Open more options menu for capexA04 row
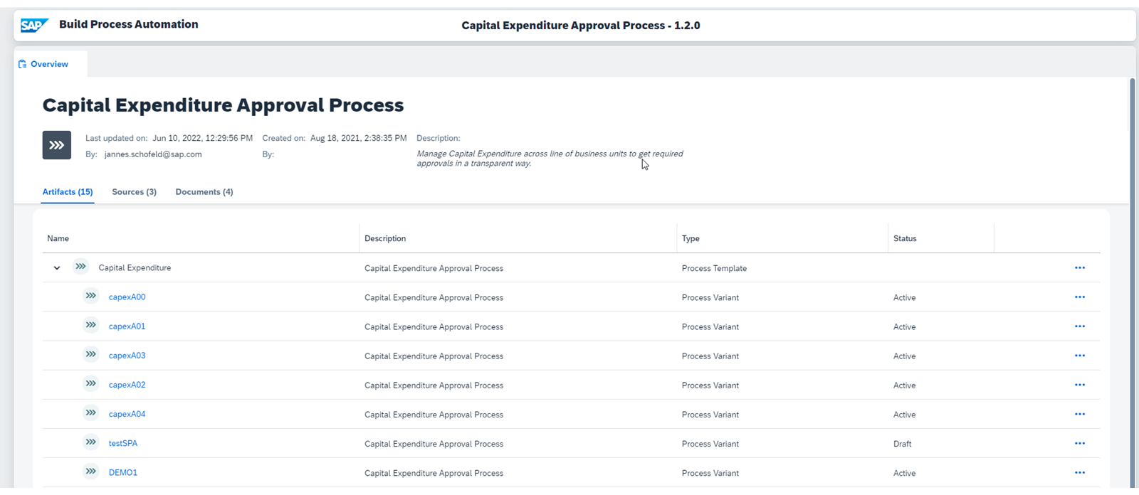The image size is (1139, 495). (x=1080, y=414)
